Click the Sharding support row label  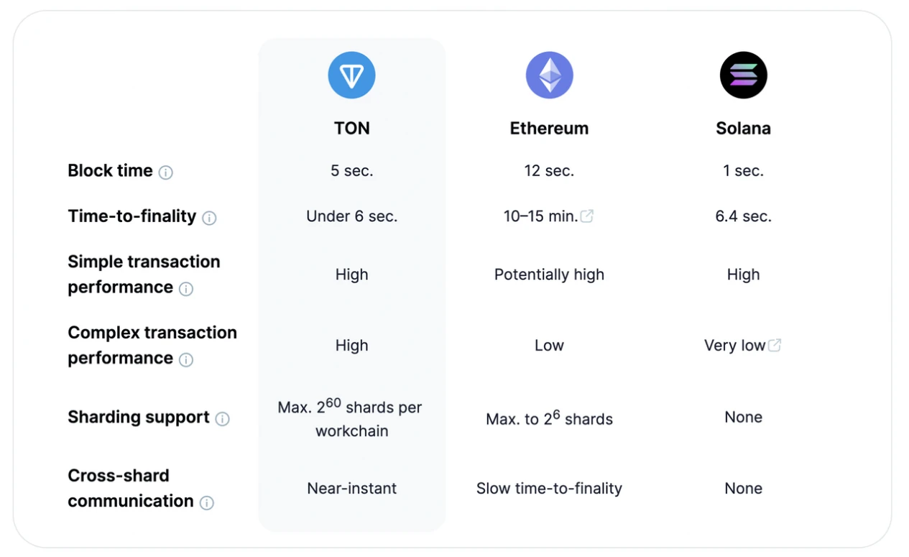coord(138,418)
